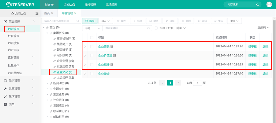Click the next page arrow in pagination

[x=178, y=83]
